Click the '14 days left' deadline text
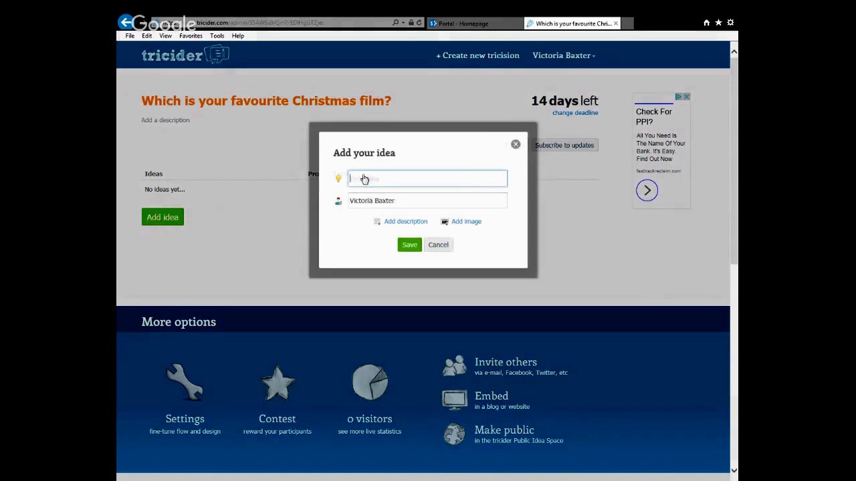The height and width of the screenshot is (481, 856). [x=564, y=101]
